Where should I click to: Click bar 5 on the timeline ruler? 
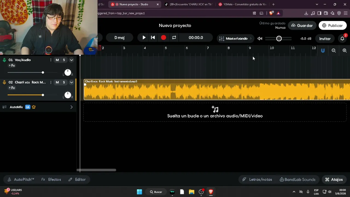pyautogui.click(x=166, y=48)
